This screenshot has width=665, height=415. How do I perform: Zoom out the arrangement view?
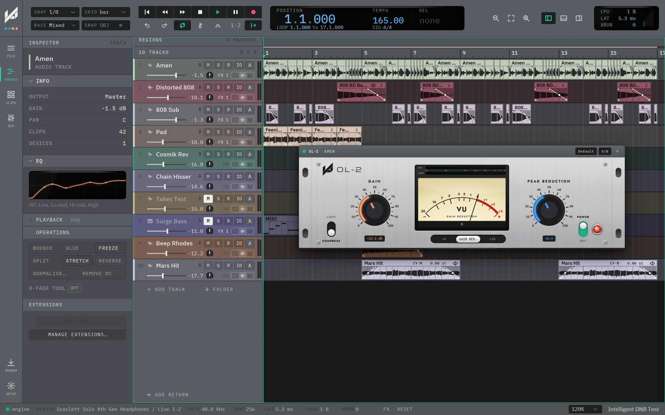[x=496, y=18]
